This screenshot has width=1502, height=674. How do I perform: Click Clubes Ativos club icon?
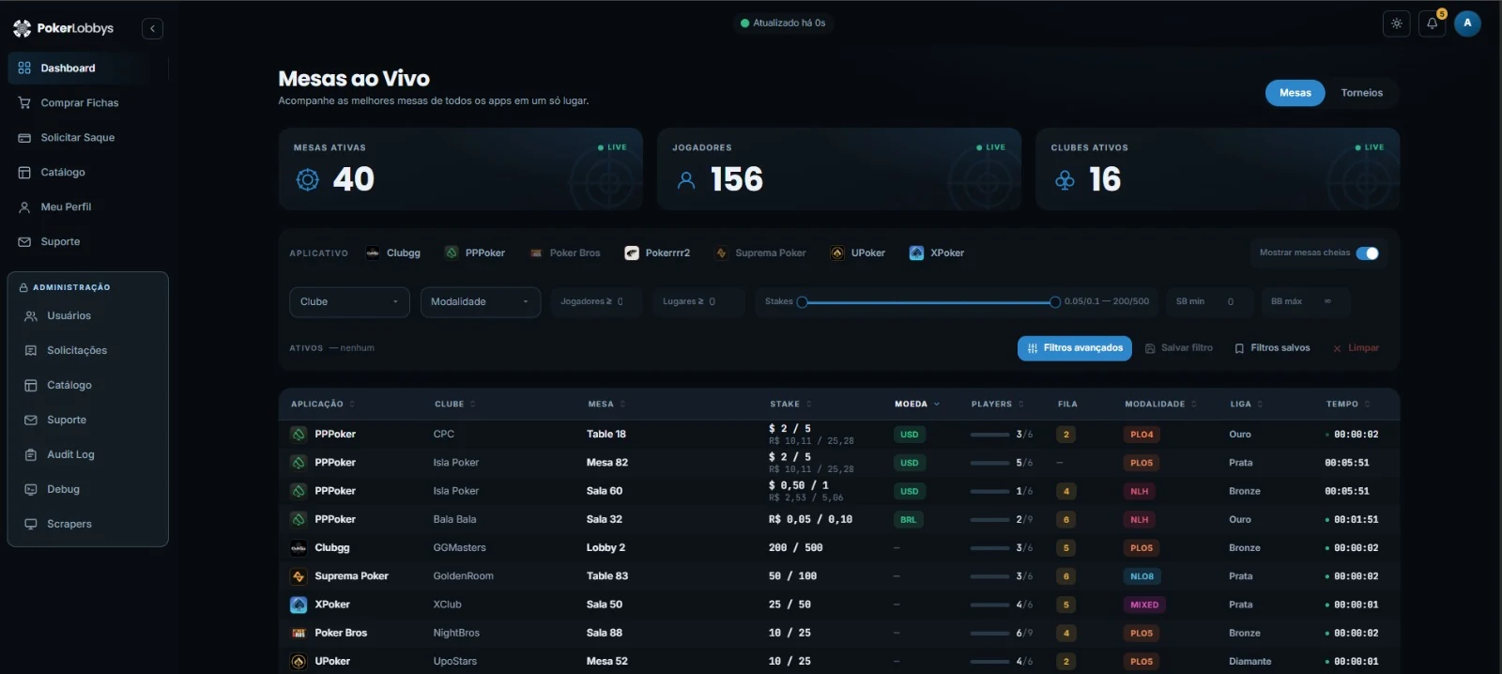tap(1065, 179)
